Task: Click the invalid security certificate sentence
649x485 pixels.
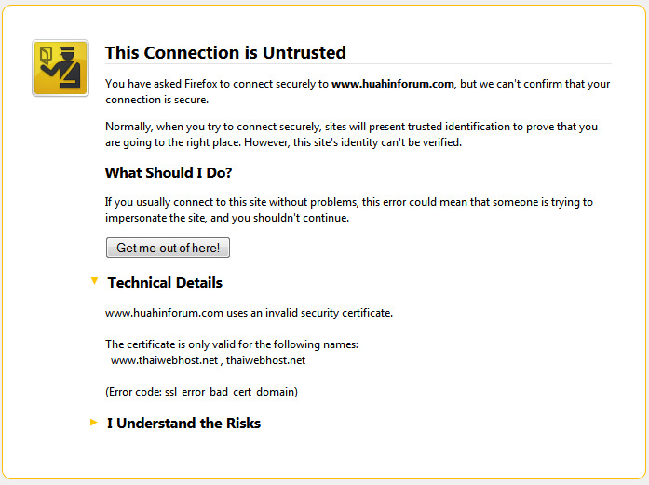Action: point(249,313)
